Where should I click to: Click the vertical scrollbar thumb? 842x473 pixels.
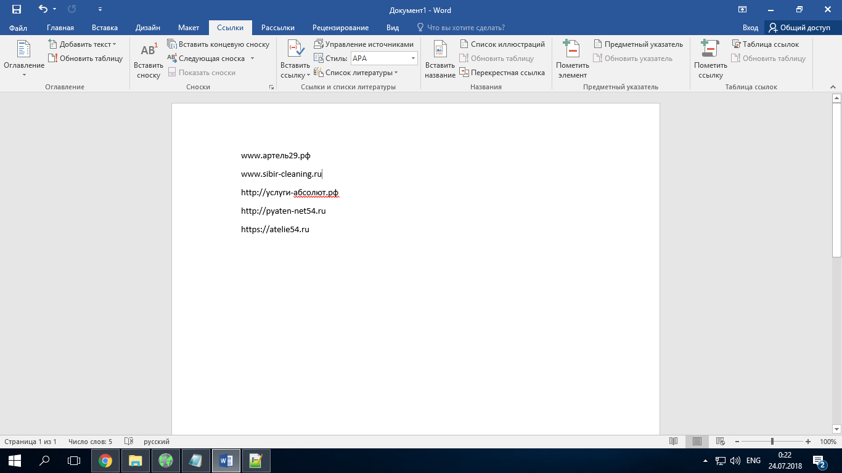[836, 179]
